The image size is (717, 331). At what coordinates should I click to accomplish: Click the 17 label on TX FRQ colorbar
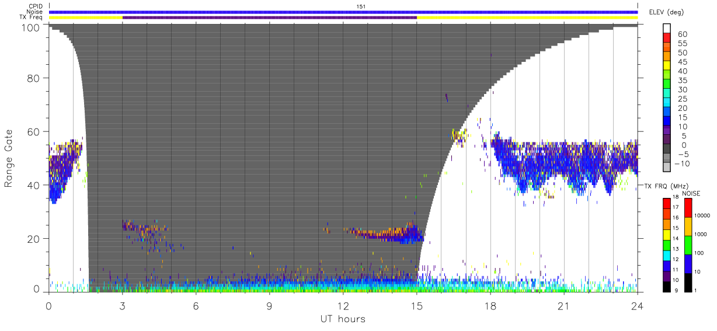(676, 208)
